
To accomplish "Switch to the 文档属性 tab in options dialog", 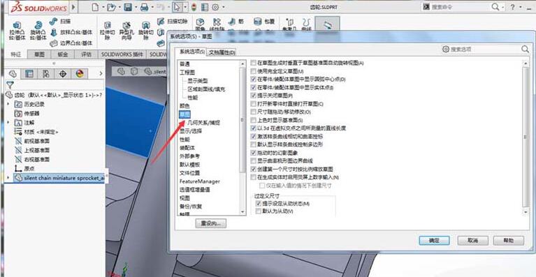I will (x=222, y=52).
